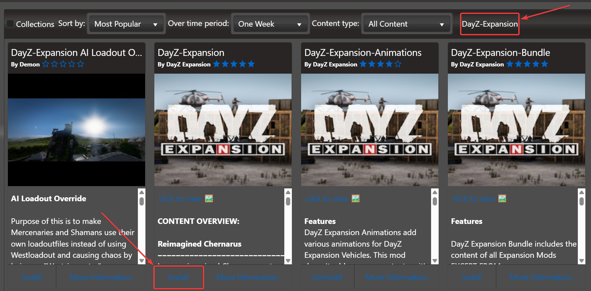
Task: Uninstall DayZ-Expansion-Animations mod
Action: 327,277
